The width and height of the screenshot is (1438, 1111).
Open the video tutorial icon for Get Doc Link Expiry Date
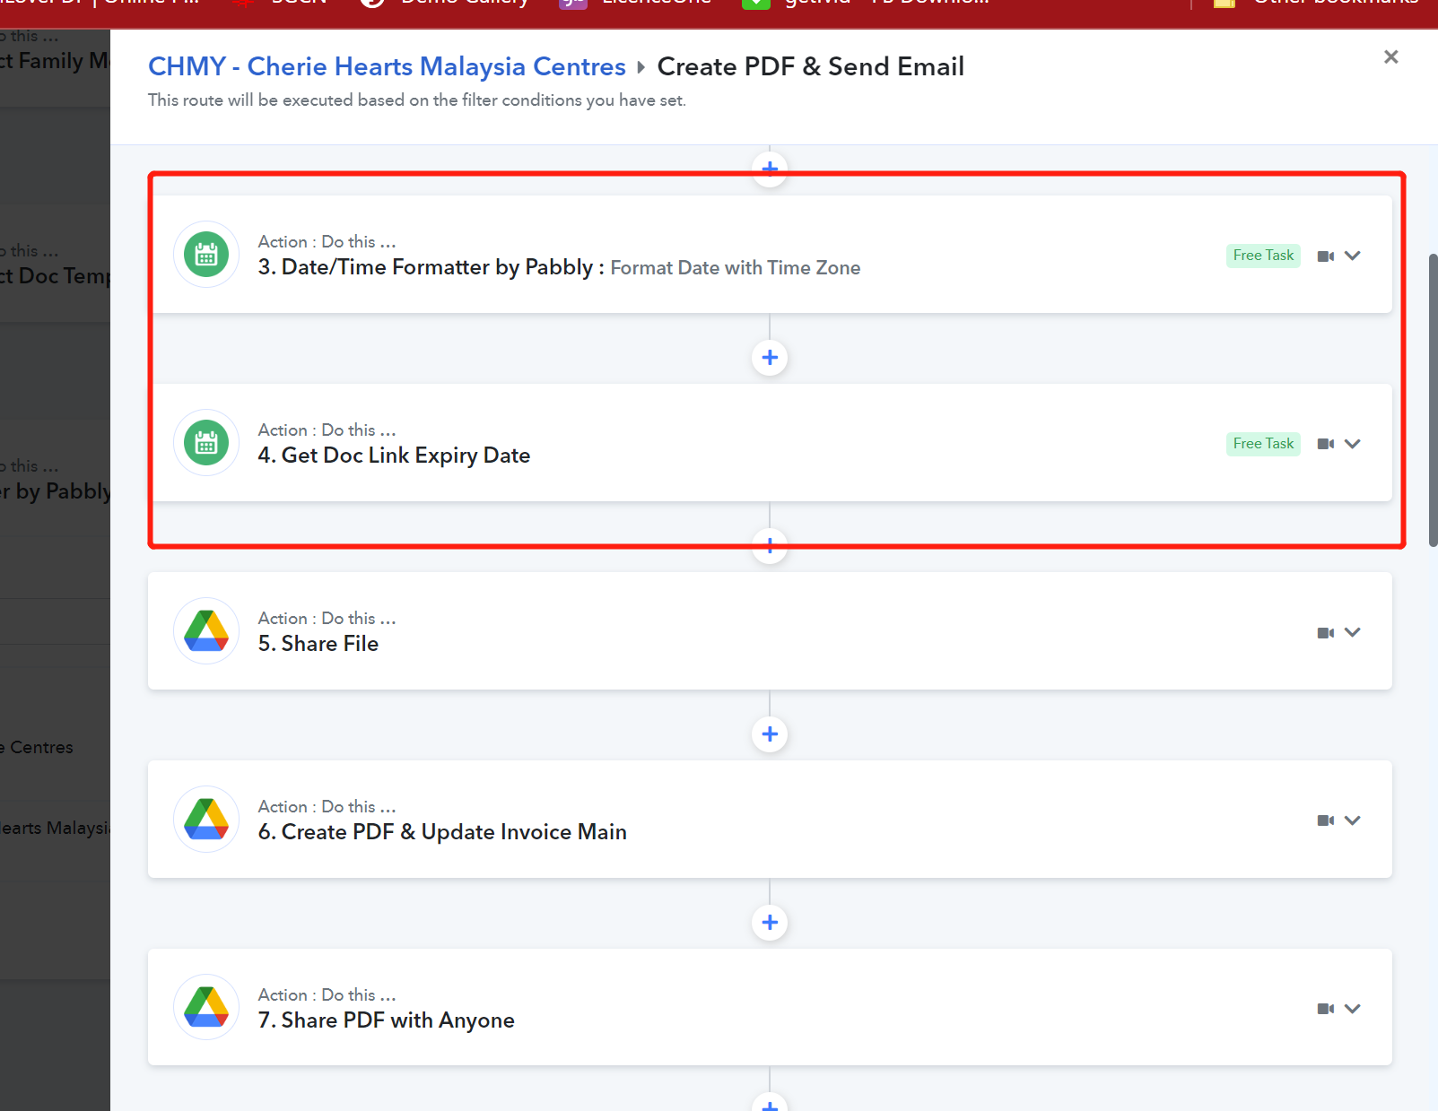point(1326,445)
